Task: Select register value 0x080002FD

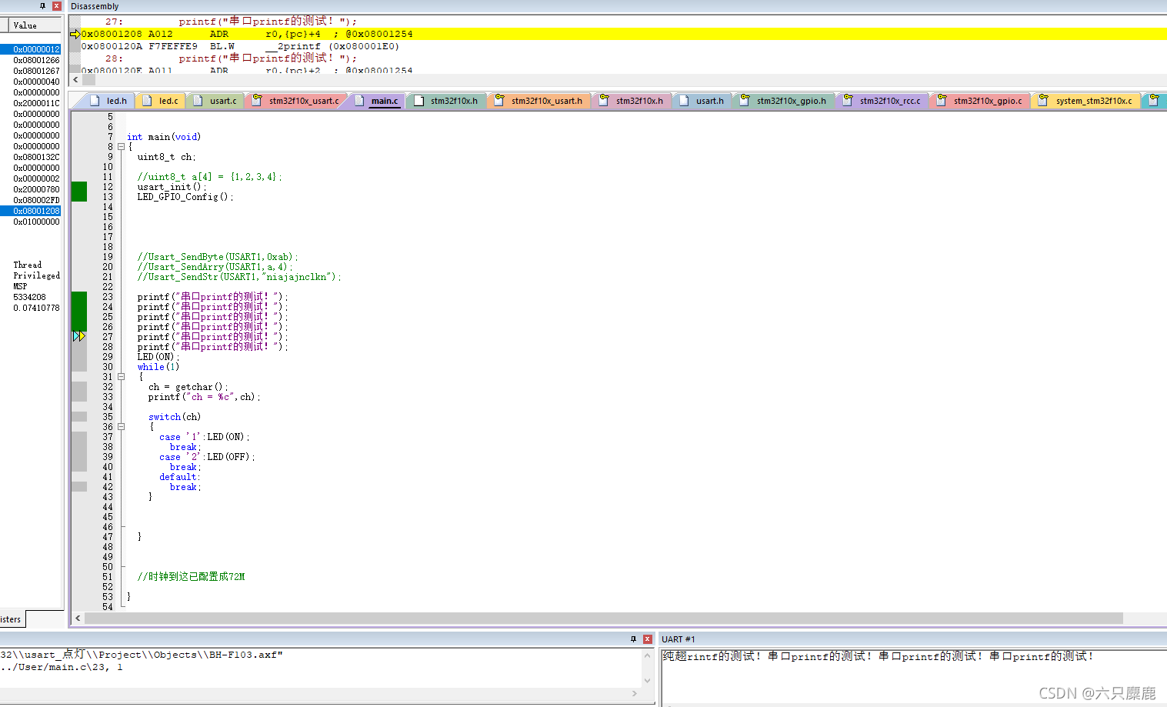Action: (x=36, y=200)
